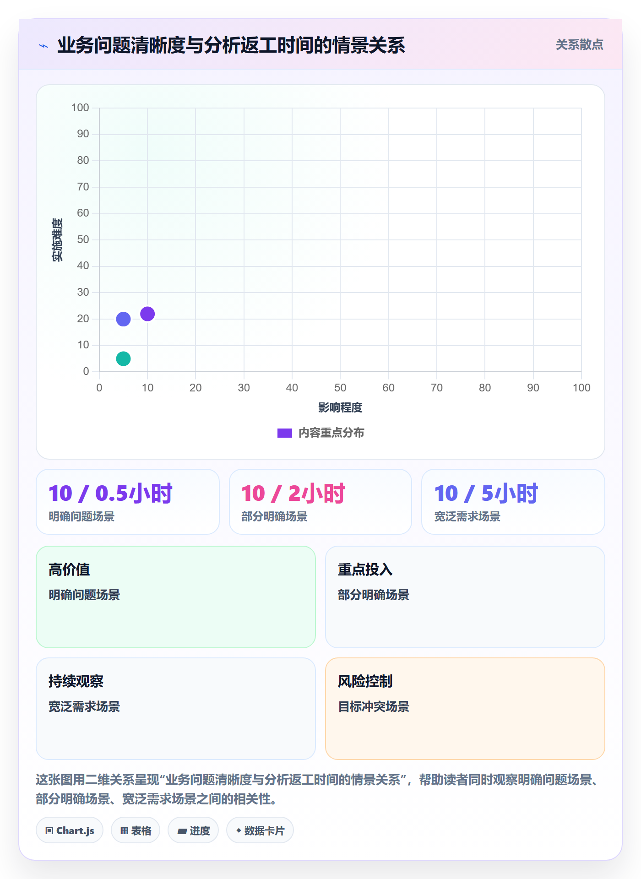Select the blue scatter point near 20

(x=123, y=319)
